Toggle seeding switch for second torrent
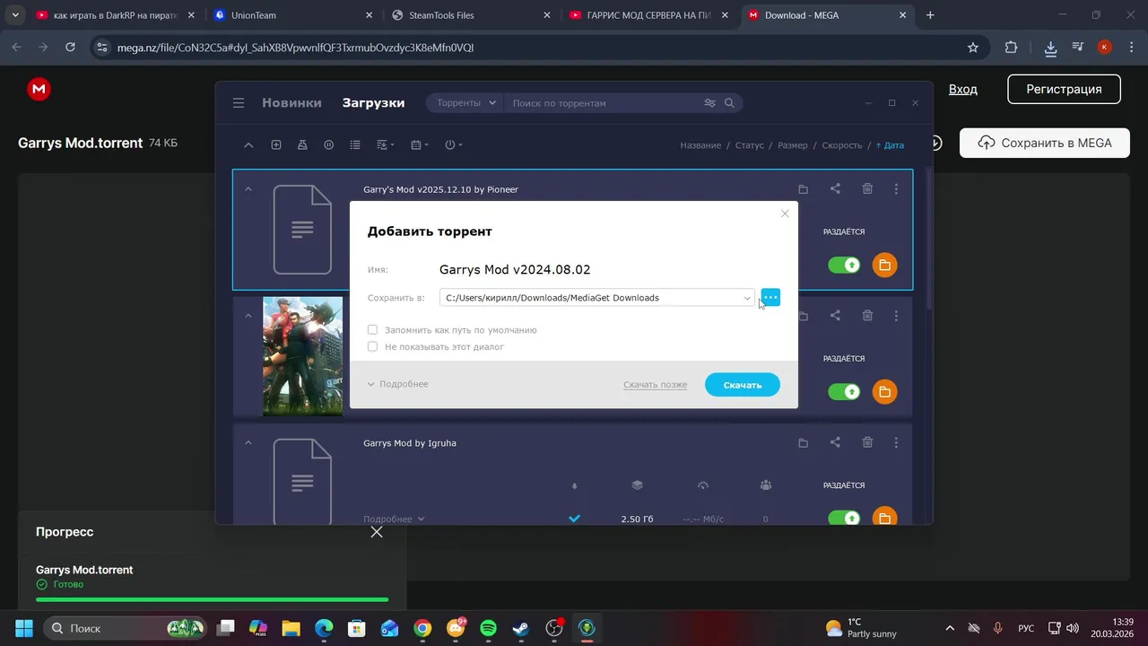The width and height of the screenshot is (1148, 646). click(844, 391)
